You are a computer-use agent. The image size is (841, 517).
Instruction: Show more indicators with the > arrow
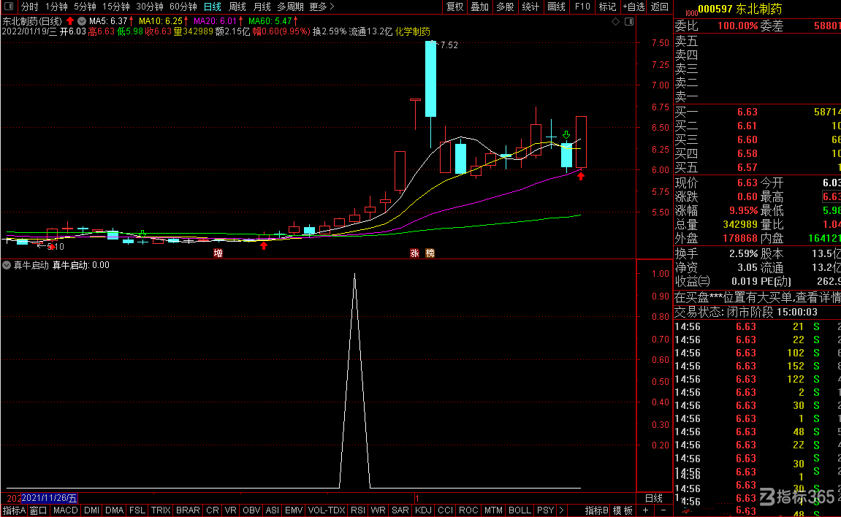click(x=562, y=510)
